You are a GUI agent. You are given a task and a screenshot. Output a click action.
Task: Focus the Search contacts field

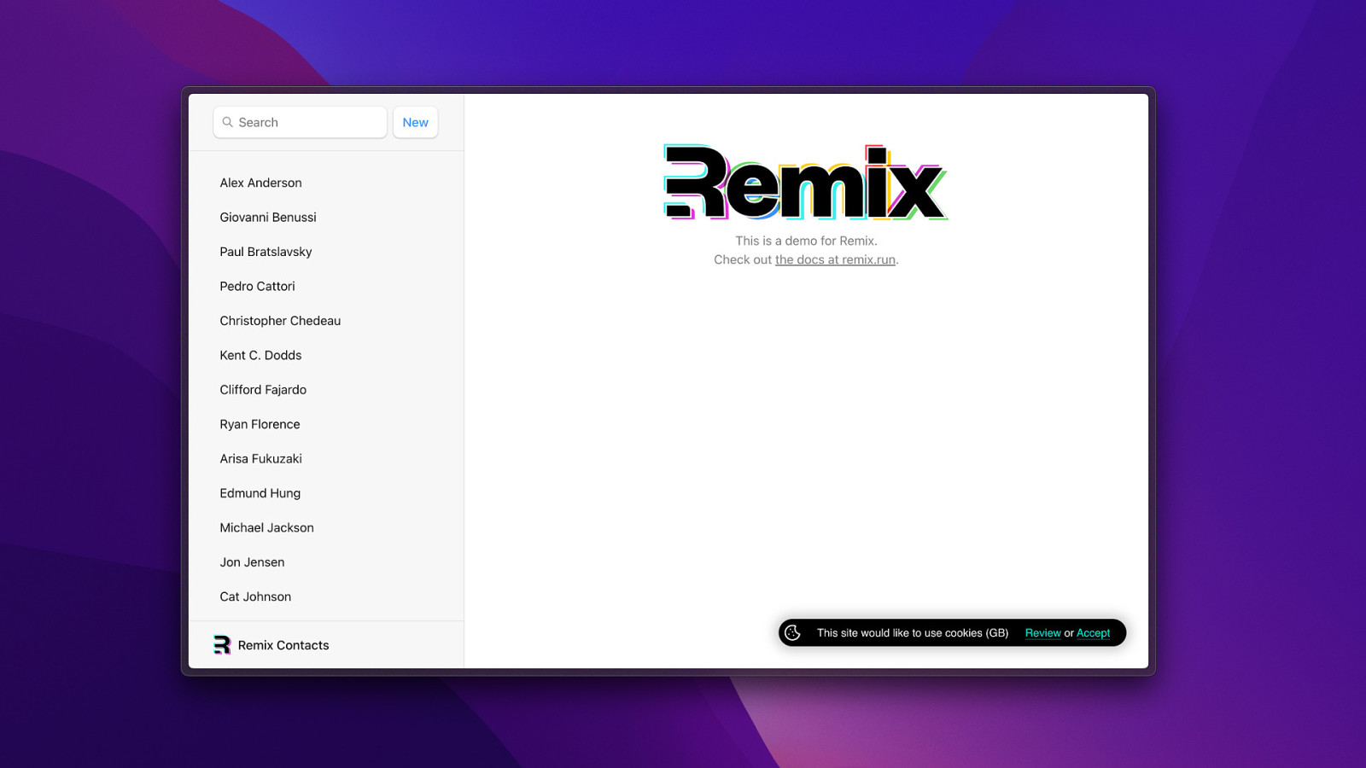[301, 122]
